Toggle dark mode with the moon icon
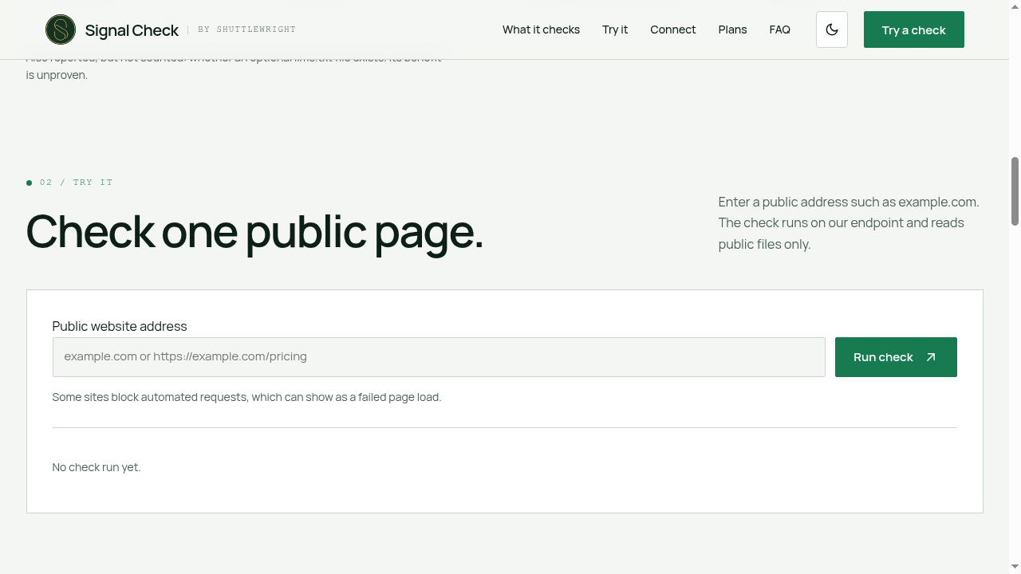Viewport: 1021px width, 574px height. point(832,29)
